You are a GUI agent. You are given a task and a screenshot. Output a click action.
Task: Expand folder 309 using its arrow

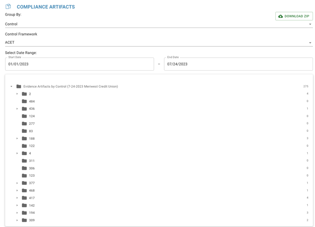pos(17,220)
